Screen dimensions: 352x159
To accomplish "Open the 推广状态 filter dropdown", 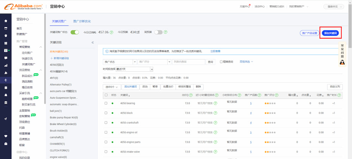I will (x=120, y=62).
